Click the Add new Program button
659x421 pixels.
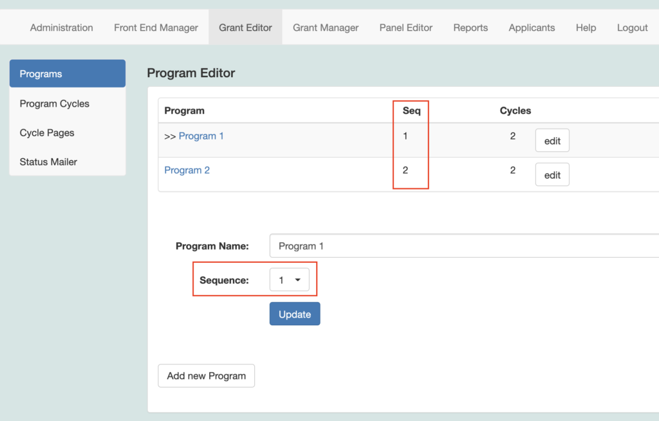pos(206,376)
